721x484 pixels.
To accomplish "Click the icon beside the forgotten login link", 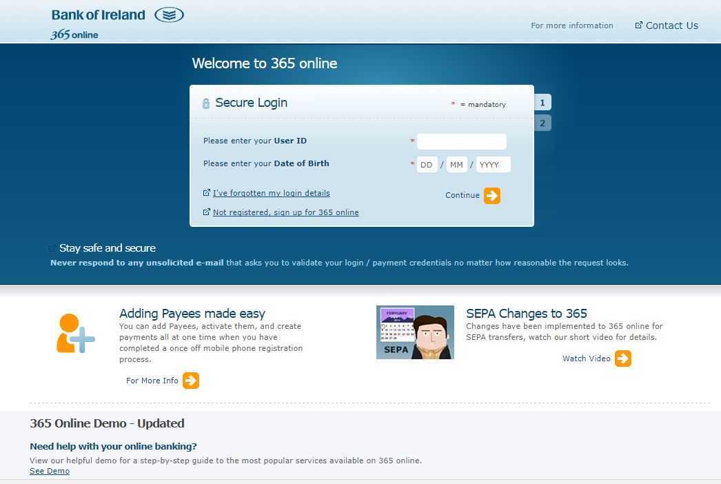I will [x=206, y=193].
